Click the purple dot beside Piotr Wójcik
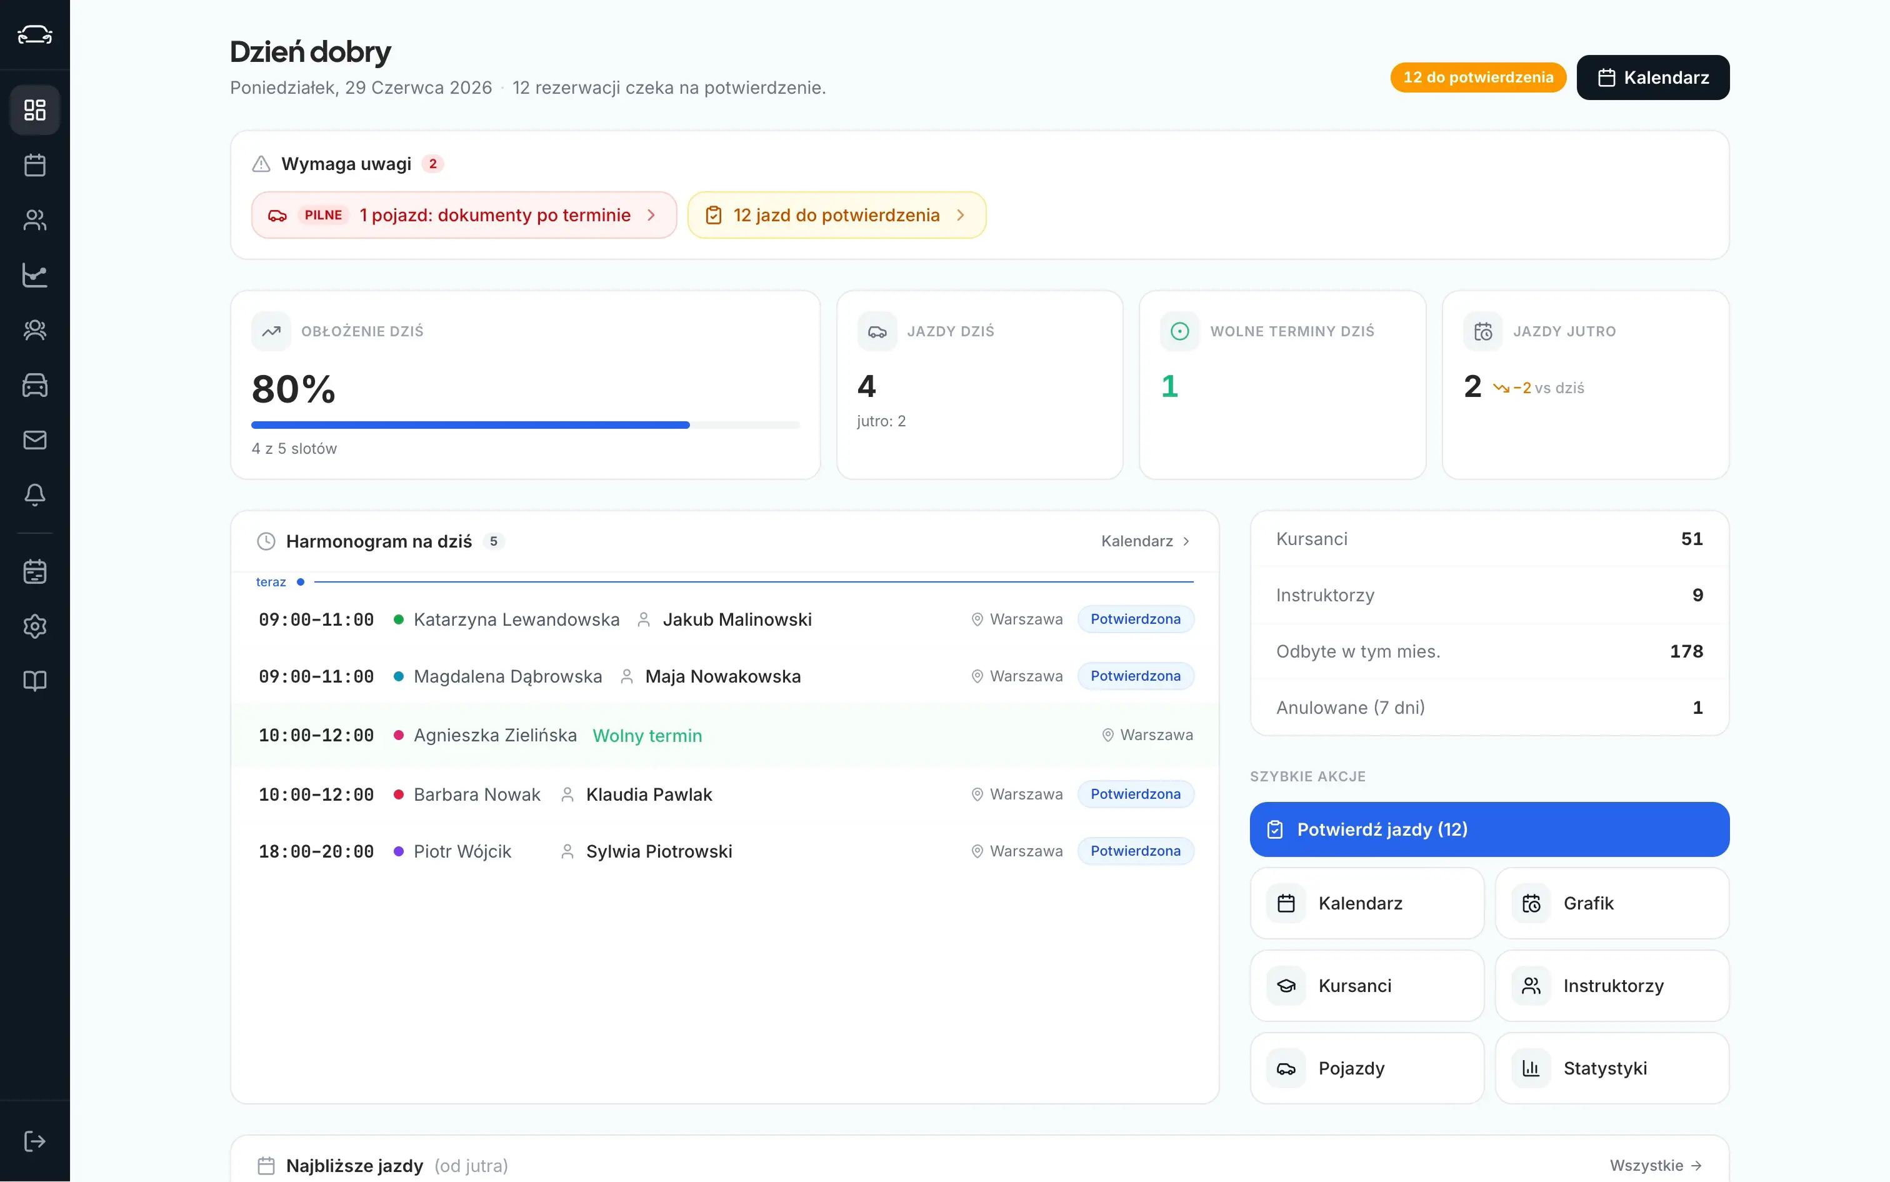This screenshot has width=1890, height=1182. (x=398, y=851)
